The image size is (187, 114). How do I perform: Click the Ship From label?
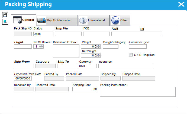pos(22,62)
